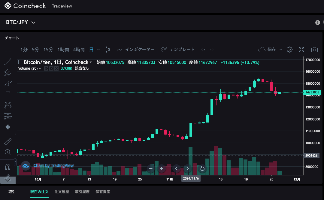Select the Text annotation tool
Viewport: 324px width, 200px height.
point(8,94)
